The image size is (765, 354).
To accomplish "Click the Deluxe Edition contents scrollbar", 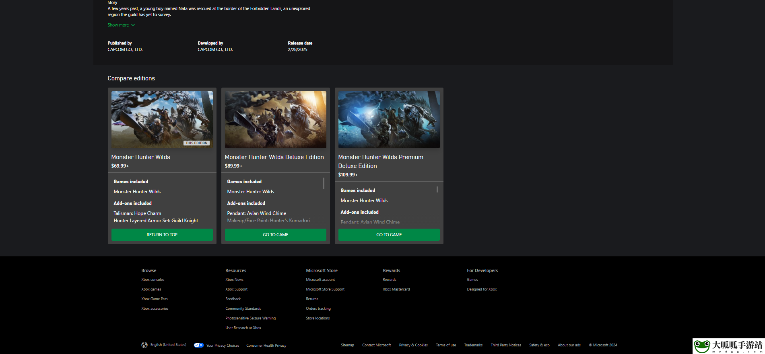I will 324,183.
